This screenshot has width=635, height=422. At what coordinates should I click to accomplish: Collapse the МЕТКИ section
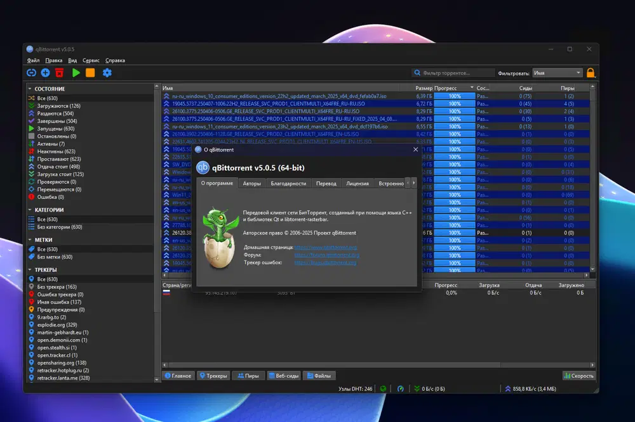(30, 240)
